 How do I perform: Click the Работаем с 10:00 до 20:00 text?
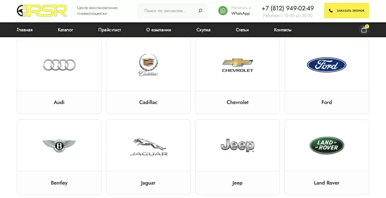(x=288, y=15)
